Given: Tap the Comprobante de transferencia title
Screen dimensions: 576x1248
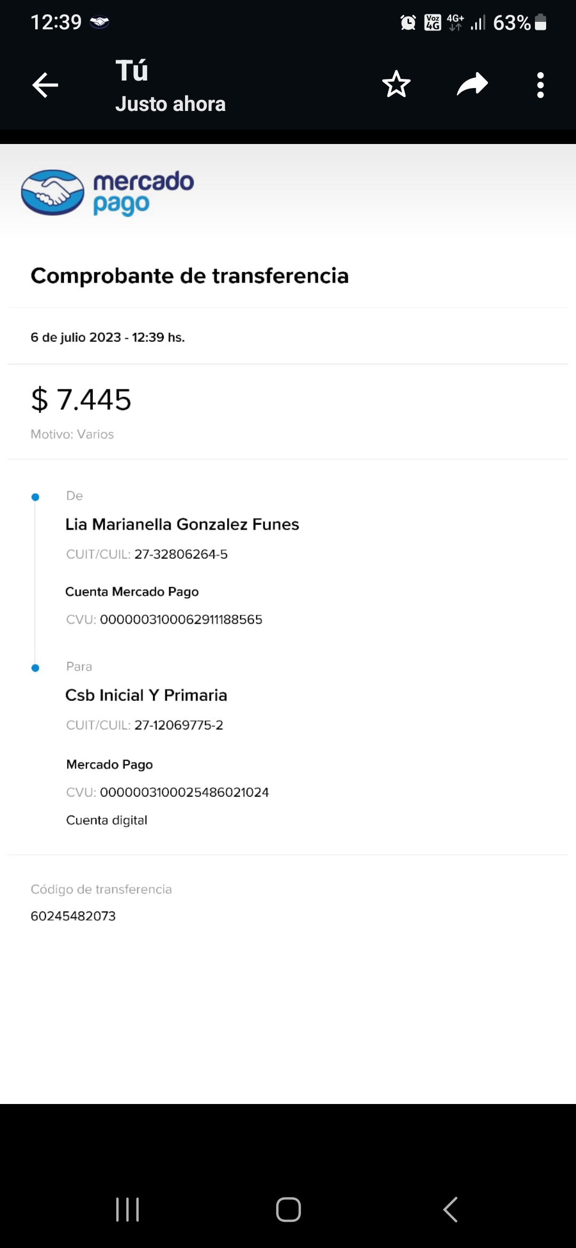Looking at the screenshot, I should 189,276.
